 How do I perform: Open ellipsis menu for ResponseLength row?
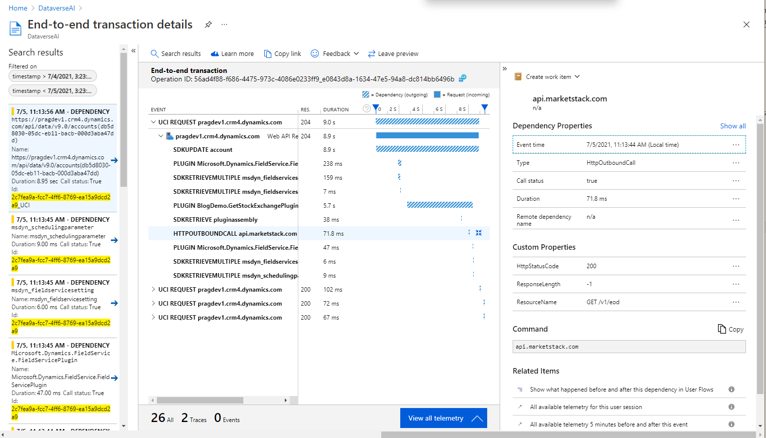[x=736, y=284]
